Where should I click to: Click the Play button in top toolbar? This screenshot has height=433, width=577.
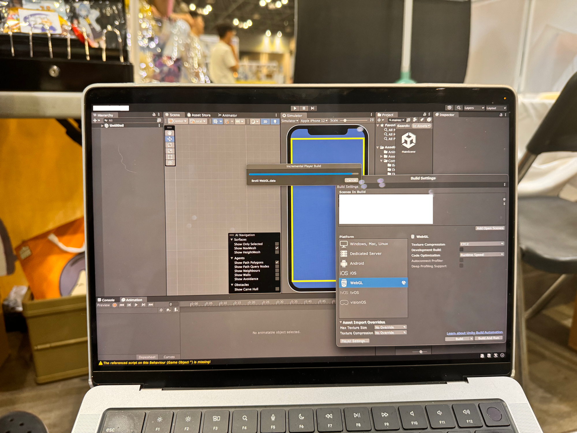click(x=295, y=108)
